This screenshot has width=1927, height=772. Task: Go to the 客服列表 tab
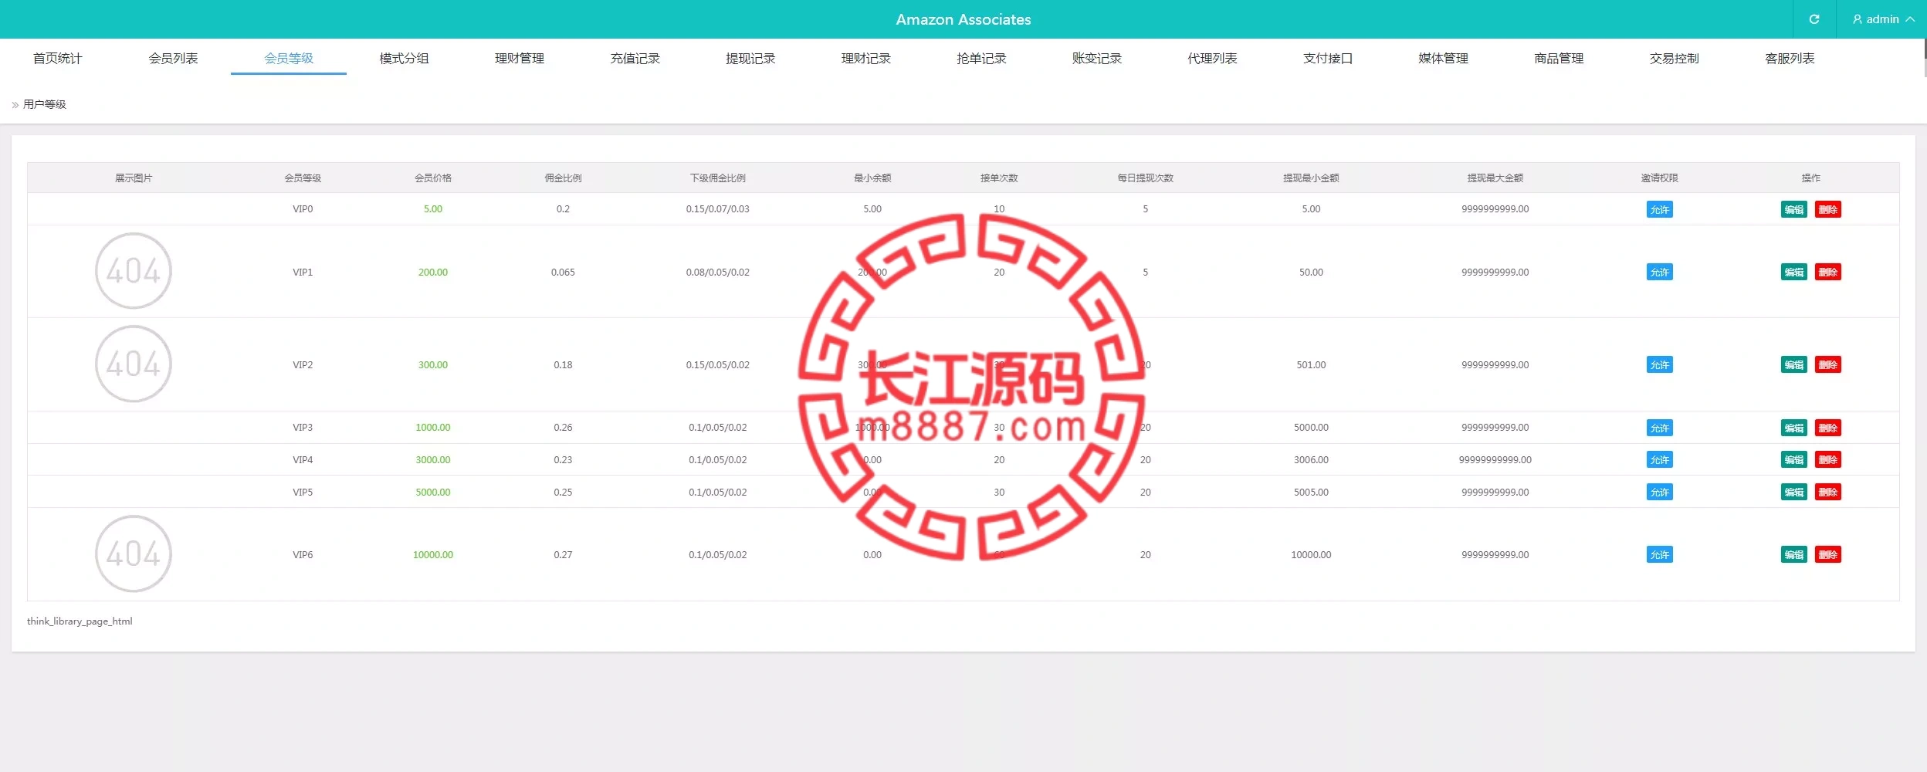(1790, 59)
